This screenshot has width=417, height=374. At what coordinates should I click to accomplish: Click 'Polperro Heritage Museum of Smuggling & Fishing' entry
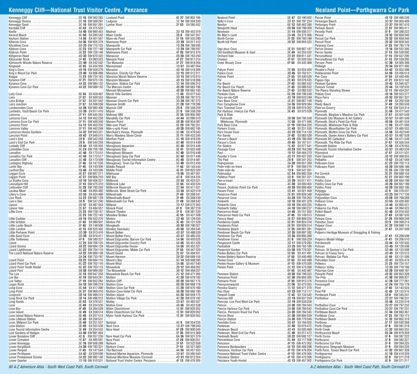pos(362,234)
